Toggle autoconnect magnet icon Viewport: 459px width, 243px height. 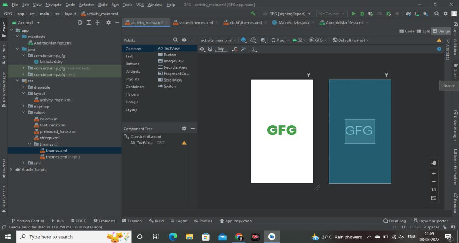(210, 49)
